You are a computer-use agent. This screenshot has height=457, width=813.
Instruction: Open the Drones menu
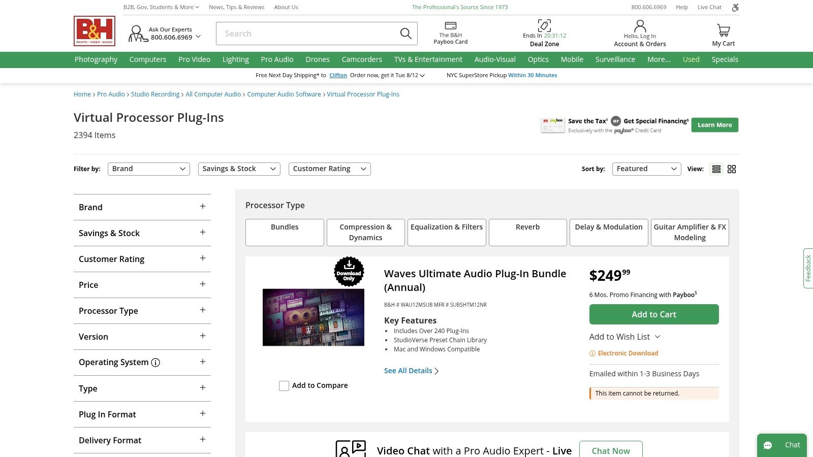318,59
